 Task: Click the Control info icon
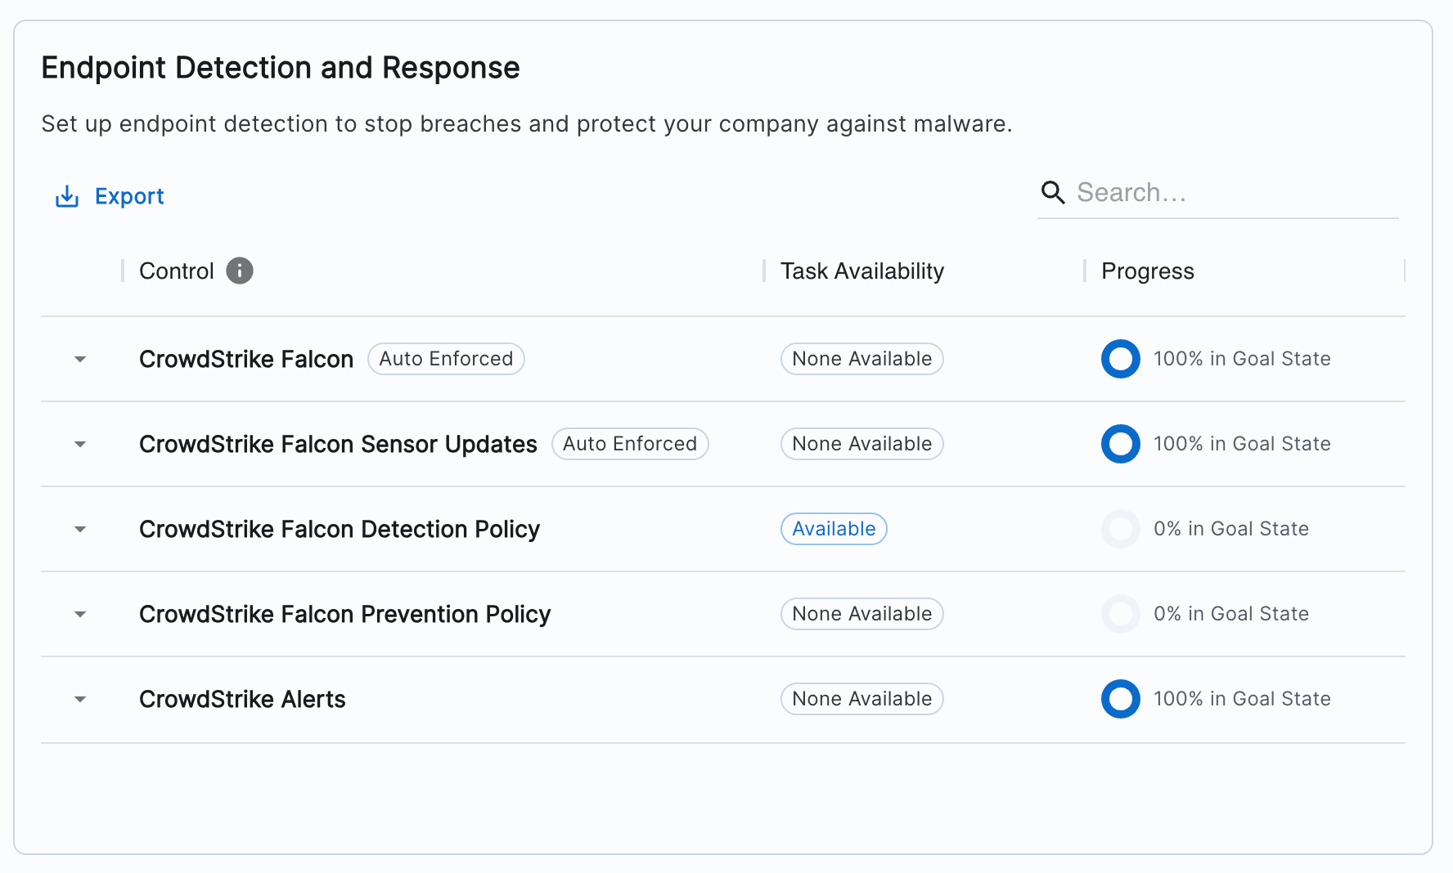pos(240,271)
